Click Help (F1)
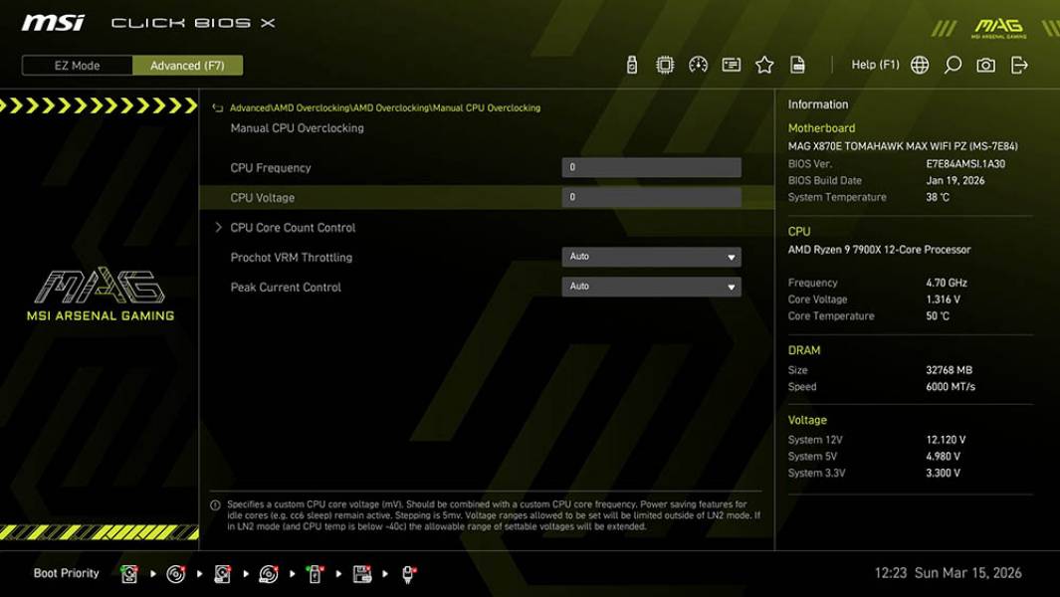Screen dimensions: 1060x597 (x=874, y=64)
